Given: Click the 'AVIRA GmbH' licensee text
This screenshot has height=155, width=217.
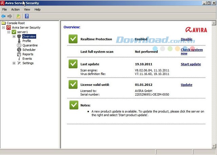Looking at the screenshot, I should (x=143, y=91).
